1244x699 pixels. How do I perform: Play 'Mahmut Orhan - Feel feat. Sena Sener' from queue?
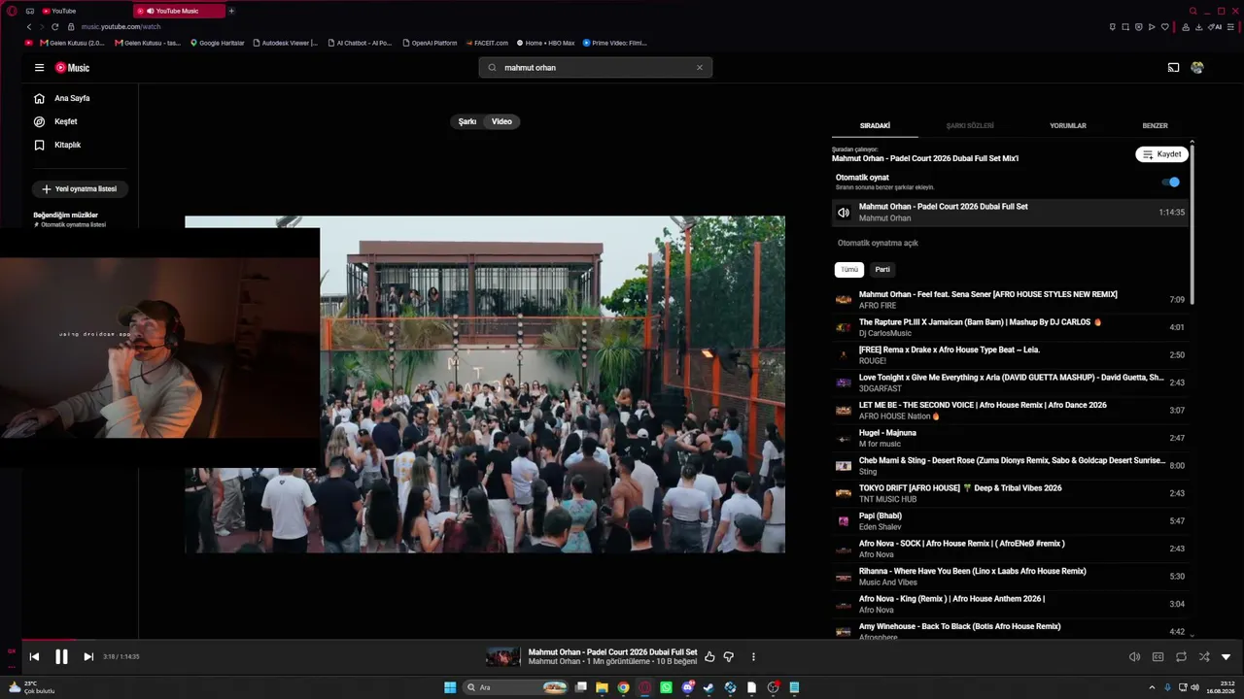pyautogui.click(x=1010, y=300)
